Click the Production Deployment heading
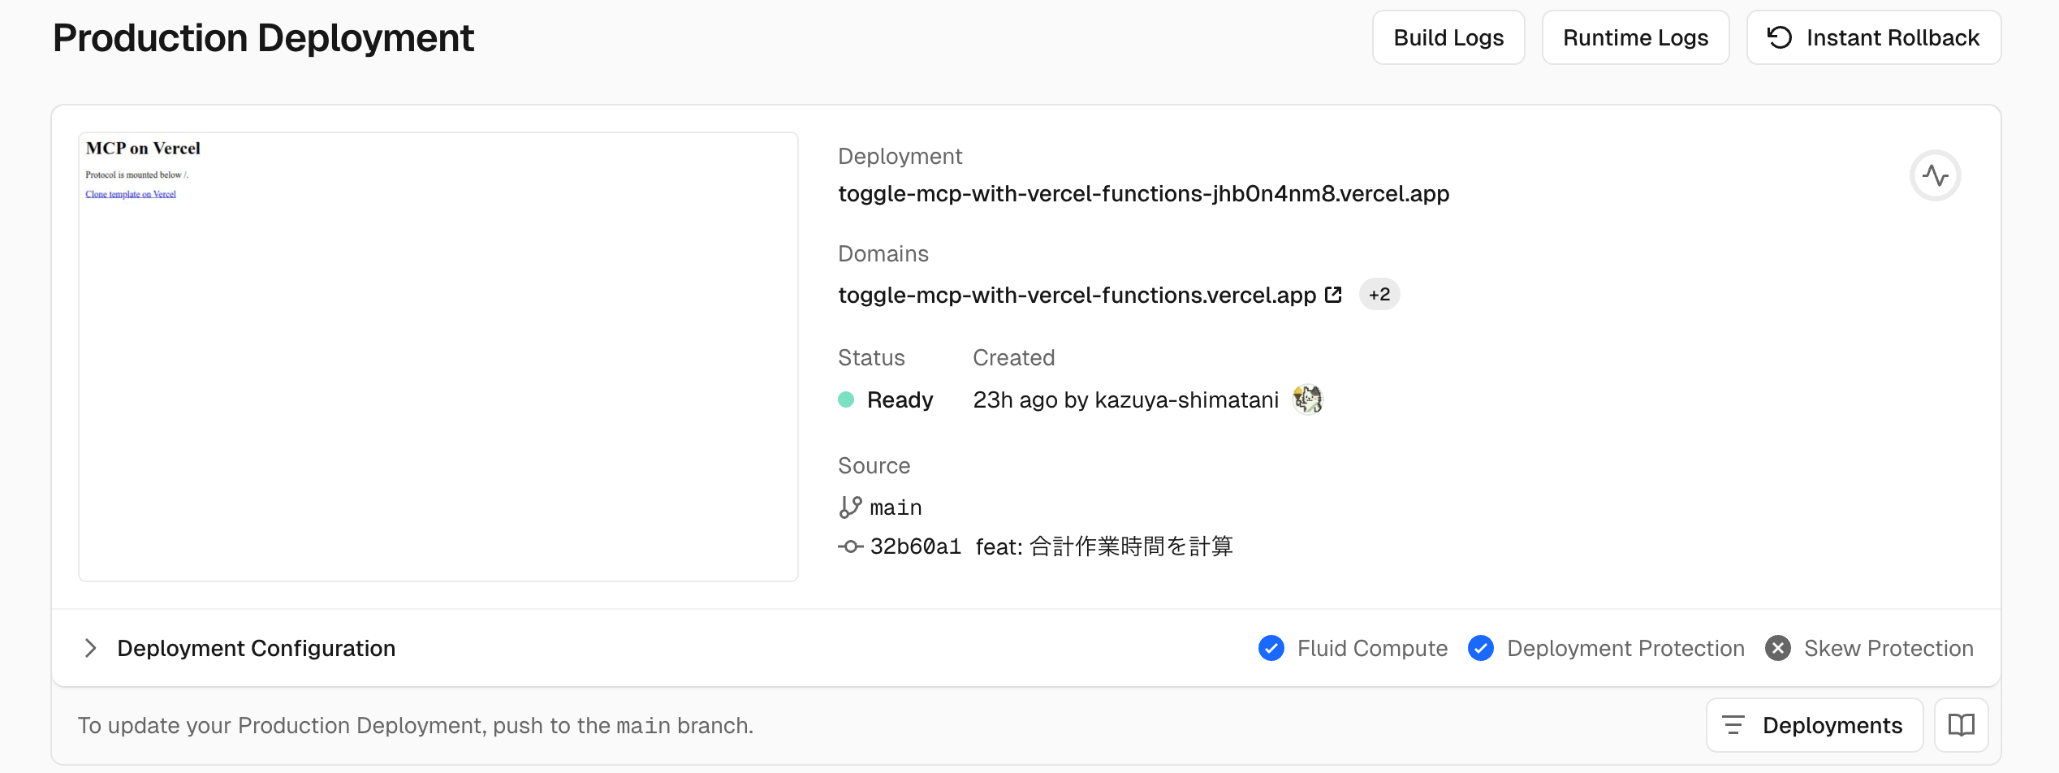Image resolution: width=2059 pixels, height=773 pixels. tap(263, 38)
